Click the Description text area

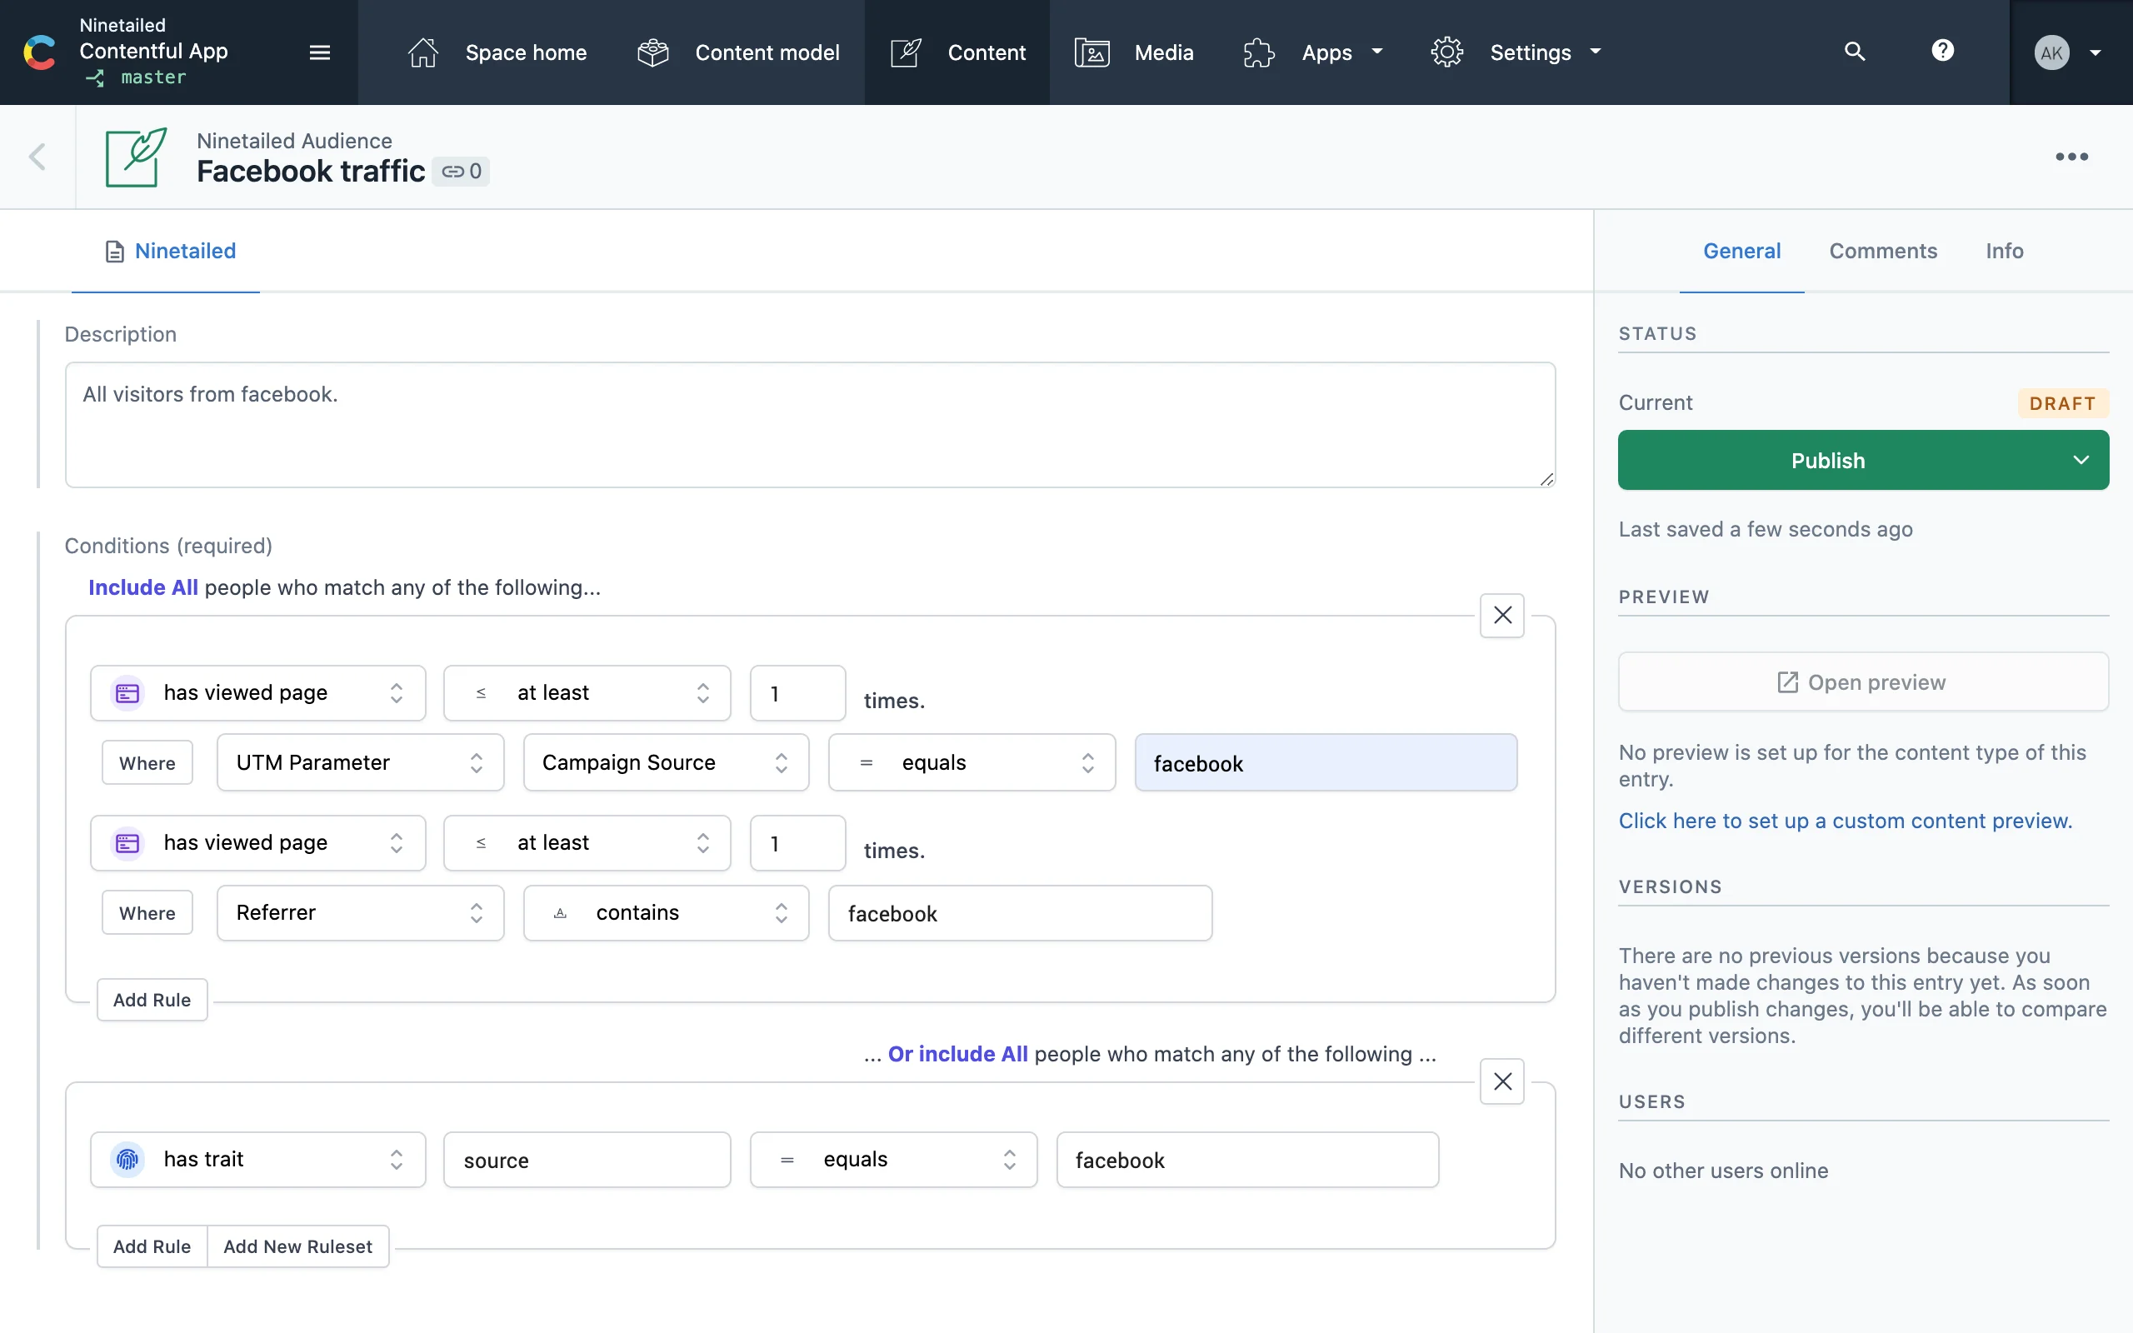(809, 425)
